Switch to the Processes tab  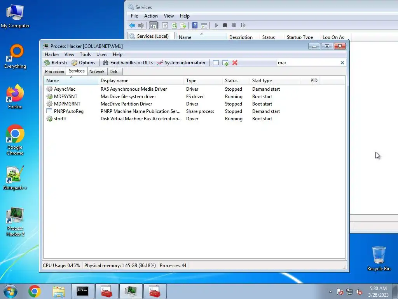(54, 72)
